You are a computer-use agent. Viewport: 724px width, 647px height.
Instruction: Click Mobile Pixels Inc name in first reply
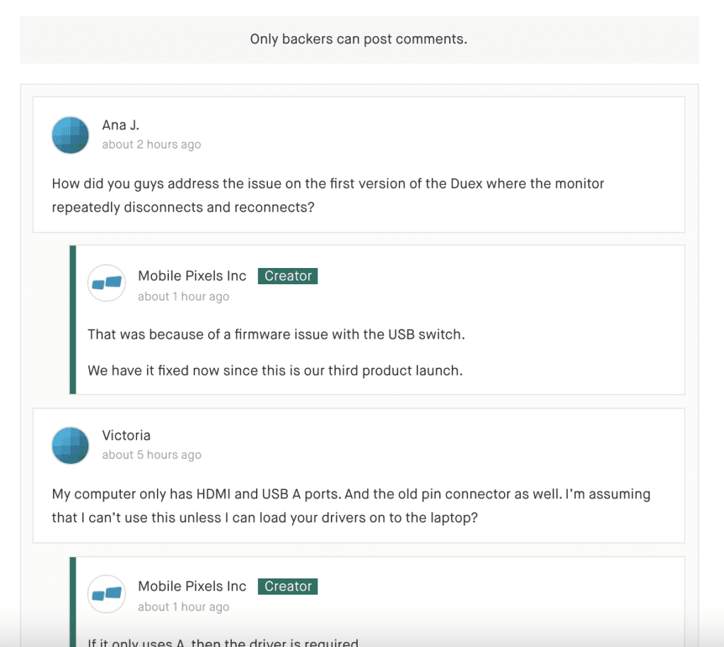click(x=192, y=276)
